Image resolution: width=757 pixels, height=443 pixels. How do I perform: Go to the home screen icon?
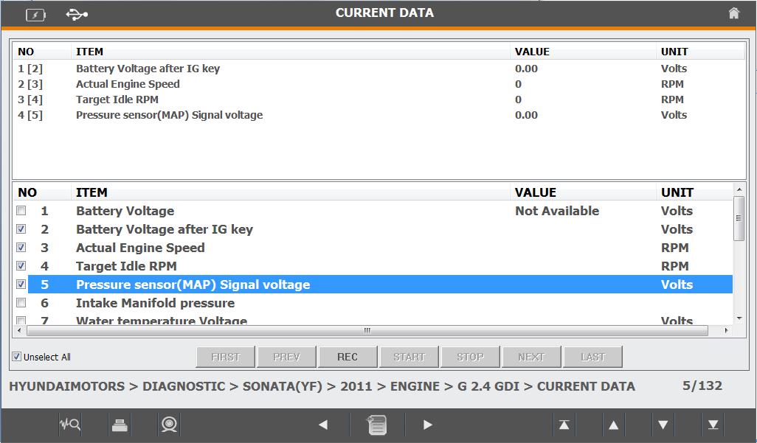(x=733, y=13)
